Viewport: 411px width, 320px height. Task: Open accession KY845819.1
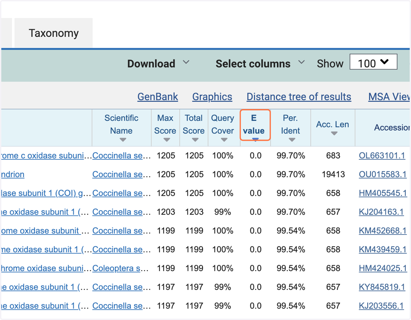tap(382, 287)
